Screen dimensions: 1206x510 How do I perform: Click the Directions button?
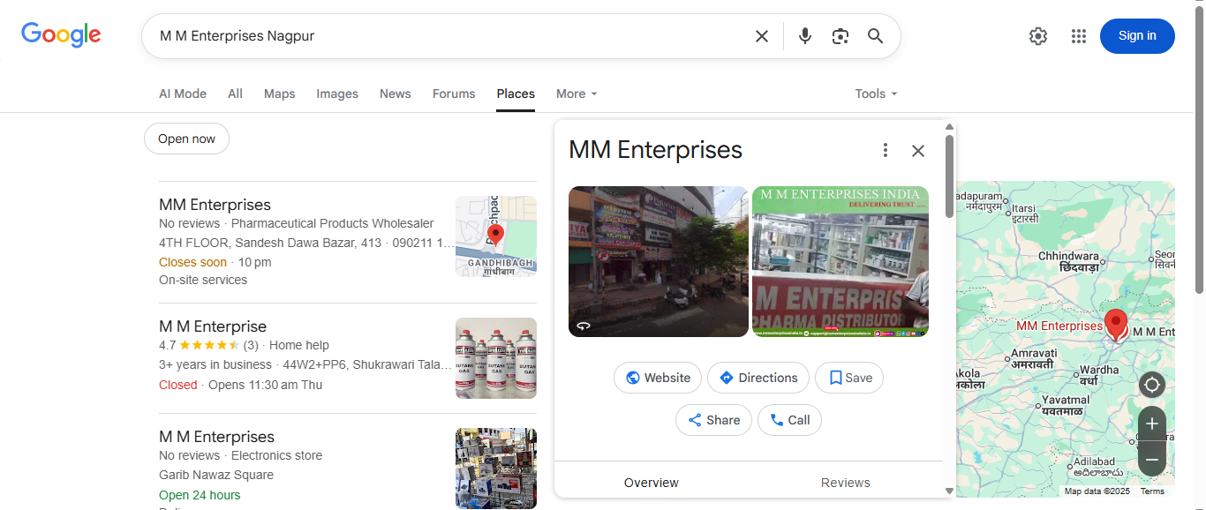click(x=758, y=378)
